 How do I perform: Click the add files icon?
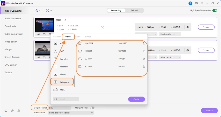[36, 11]
